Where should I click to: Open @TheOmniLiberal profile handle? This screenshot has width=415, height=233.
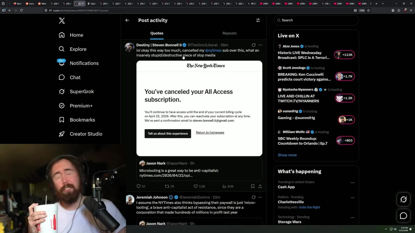click(202, 45)
